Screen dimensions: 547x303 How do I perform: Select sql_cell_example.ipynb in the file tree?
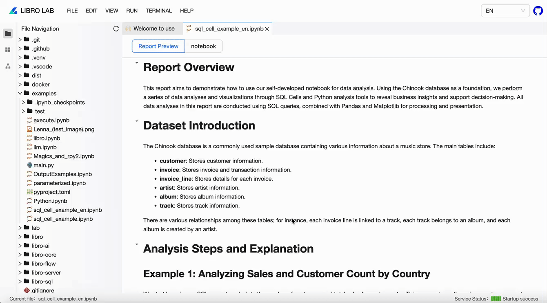point(63,219)
